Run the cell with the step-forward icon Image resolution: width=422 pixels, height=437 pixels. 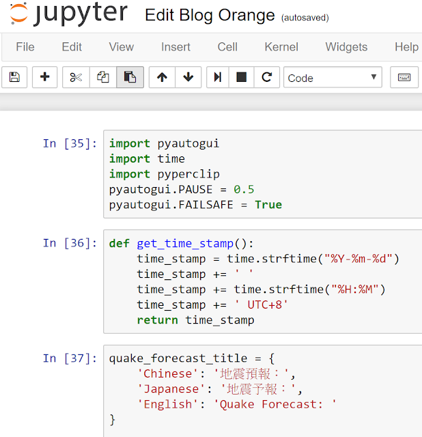[x=218, y=77]
